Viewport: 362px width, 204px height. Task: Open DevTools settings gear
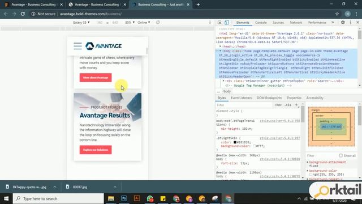(x=343, y=23)
